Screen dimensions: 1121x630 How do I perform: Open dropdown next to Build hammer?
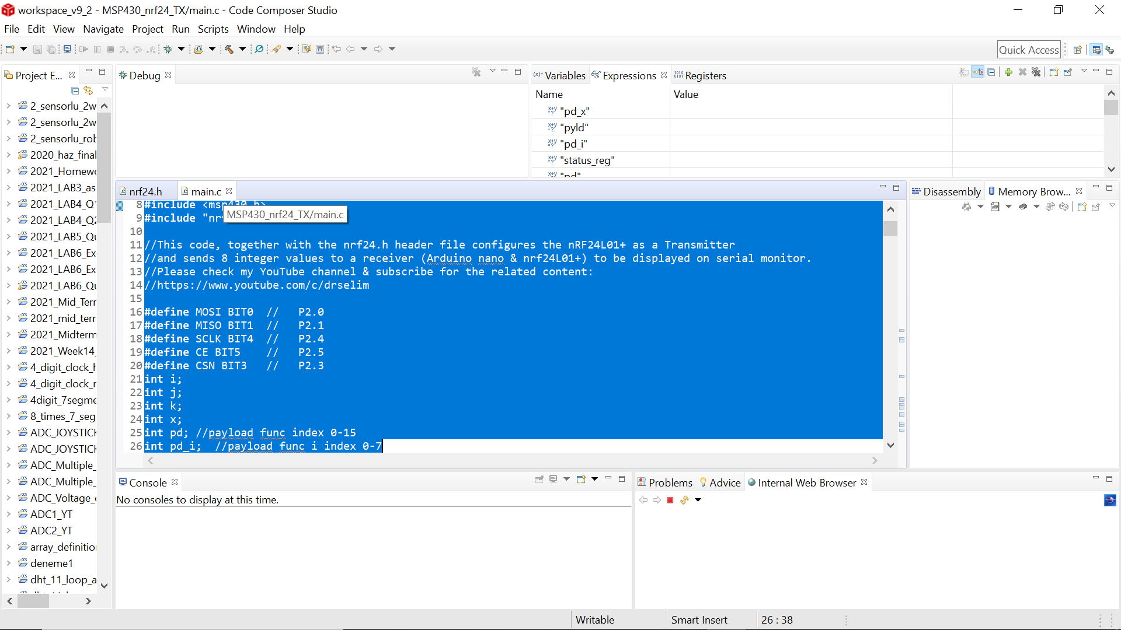click(242, 49)
